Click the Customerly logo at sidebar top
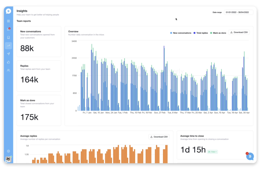The image size is (262, 170). tap(8, 11)
